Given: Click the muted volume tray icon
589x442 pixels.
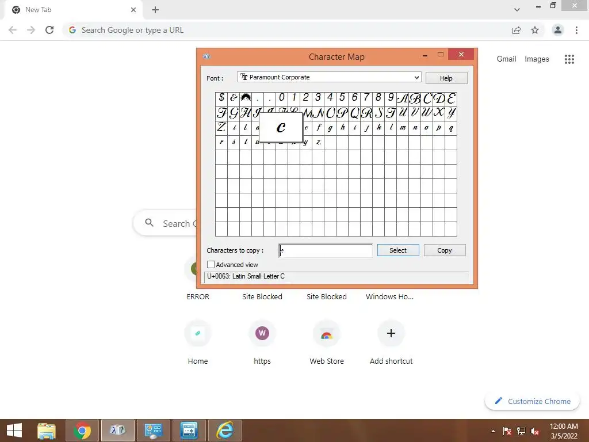Looking at the screenshot, I should click(535, 431).
